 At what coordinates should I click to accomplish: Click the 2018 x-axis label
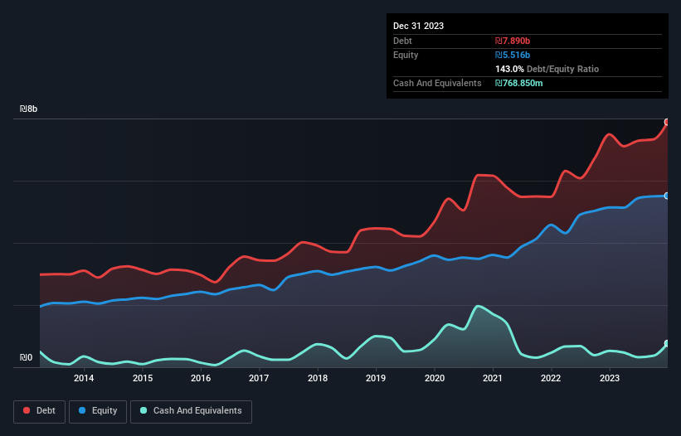pos(318,379)
